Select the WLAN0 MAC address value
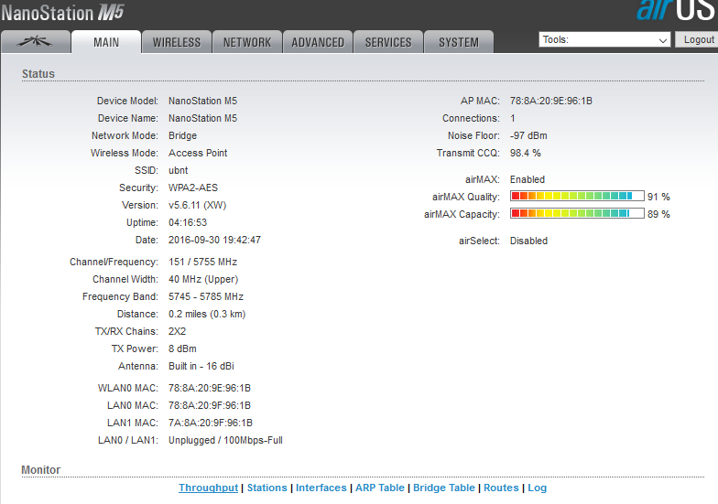The width and height of the screenshot is (718, 504). coord(210,388)
